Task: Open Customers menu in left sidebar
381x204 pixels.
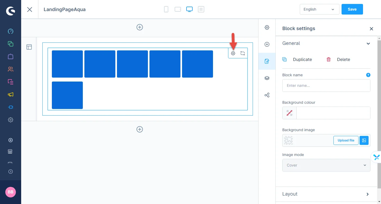Action: [x=11, y=69]
